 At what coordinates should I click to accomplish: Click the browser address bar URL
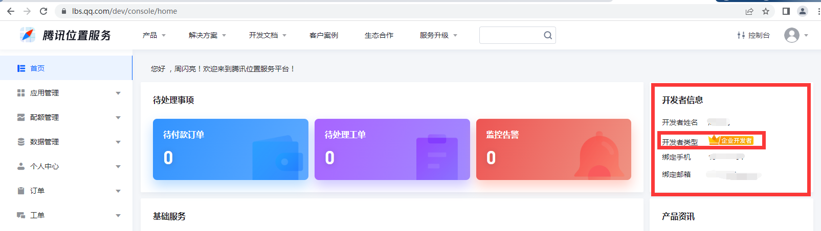(125, 11)
